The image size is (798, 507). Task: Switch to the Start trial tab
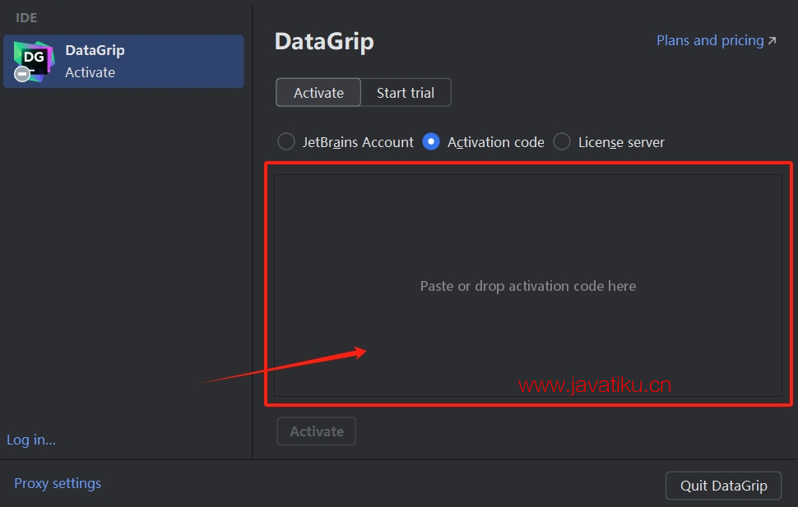(x=406, y=93)
